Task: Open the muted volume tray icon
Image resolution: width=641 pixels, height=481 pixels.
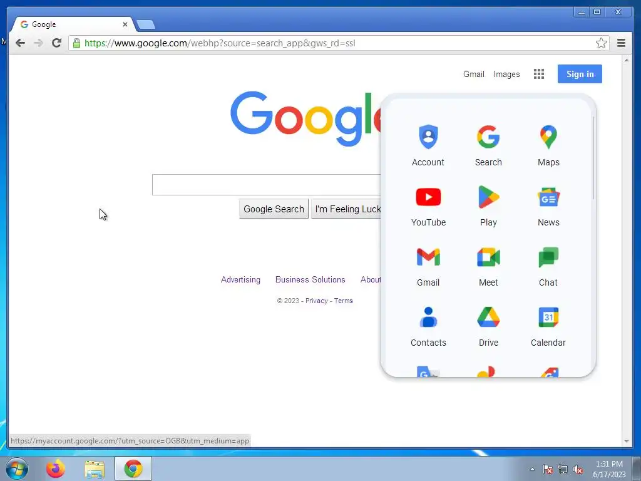Action: (x=578, y=469)
